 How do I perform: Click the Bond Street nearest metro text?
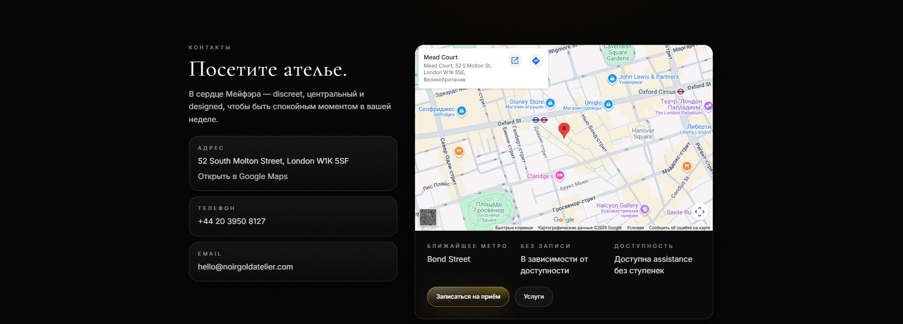click(x=449, y=259)
